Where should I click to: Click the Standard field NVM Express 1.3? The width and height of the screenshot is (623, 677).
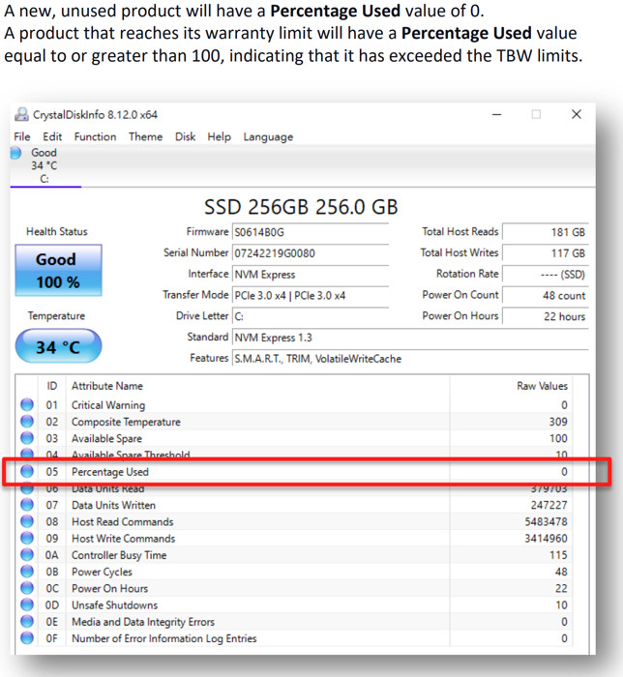click(410, 338)
